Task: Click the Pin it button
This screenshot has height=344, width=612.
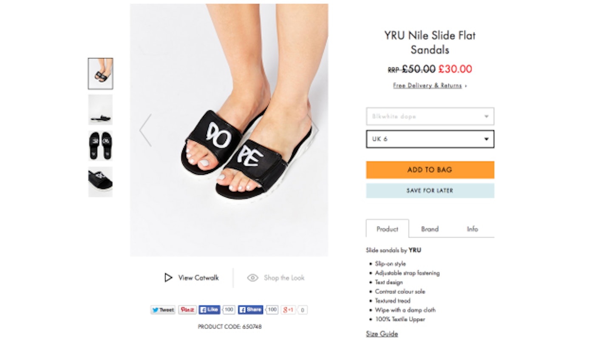Action: 187,310
